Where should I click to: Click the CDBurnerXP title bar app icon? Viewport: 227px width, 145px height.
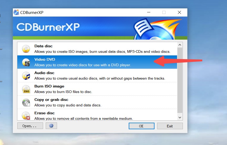[x=16, y=12]
